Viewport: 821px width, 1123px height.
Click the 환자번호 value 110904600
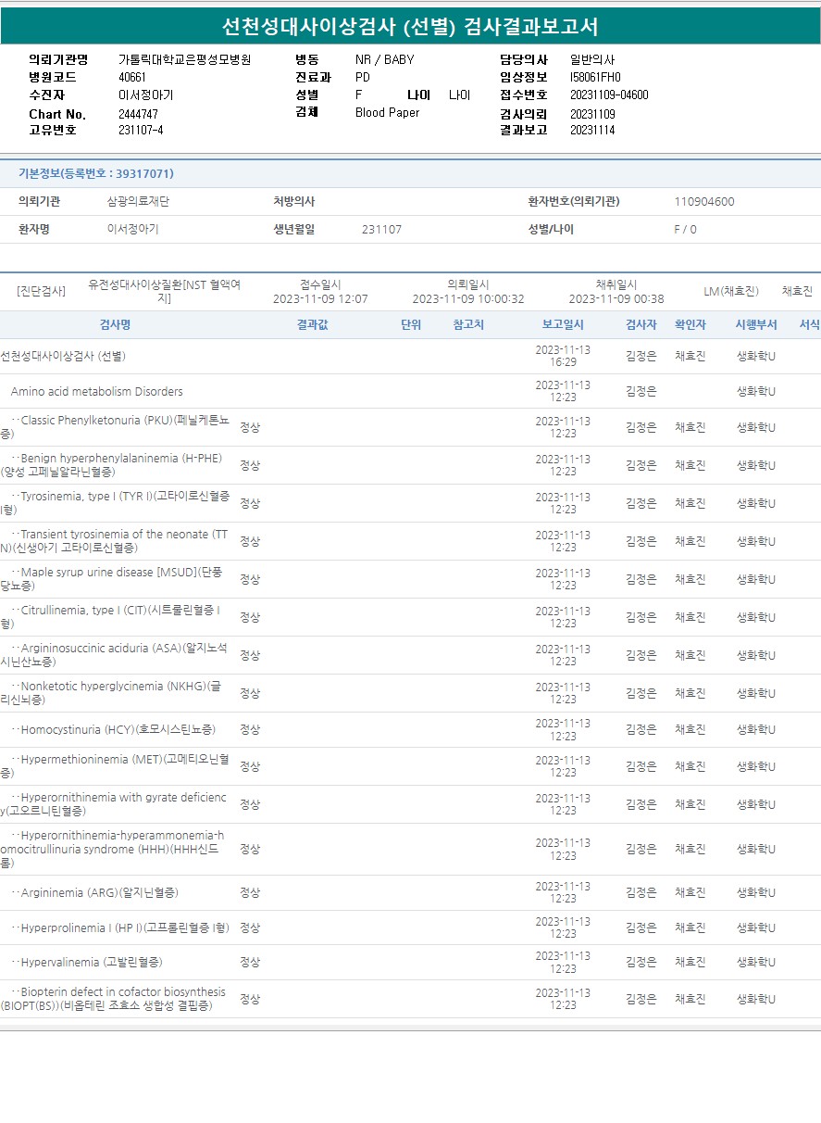pos(703,202)
